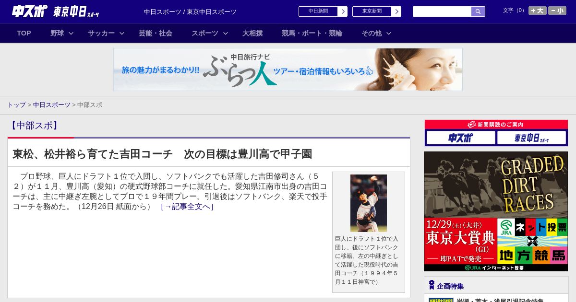
Task: Follow the ［→記事全文へ］ link
Action: (187, 207)
